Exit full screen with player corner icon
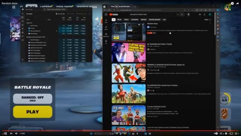 [236, 133]
